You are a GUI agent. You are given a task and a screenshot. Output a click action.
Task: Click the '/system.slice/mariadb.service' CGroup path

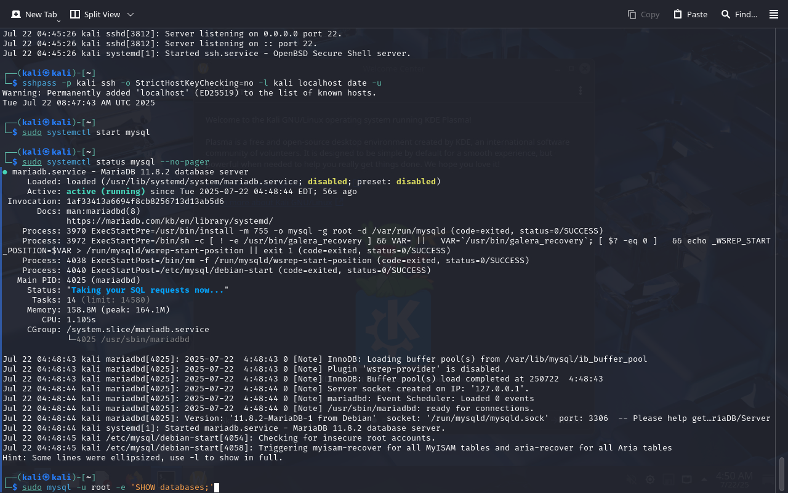pyautogui.click(x=138, y=329)
